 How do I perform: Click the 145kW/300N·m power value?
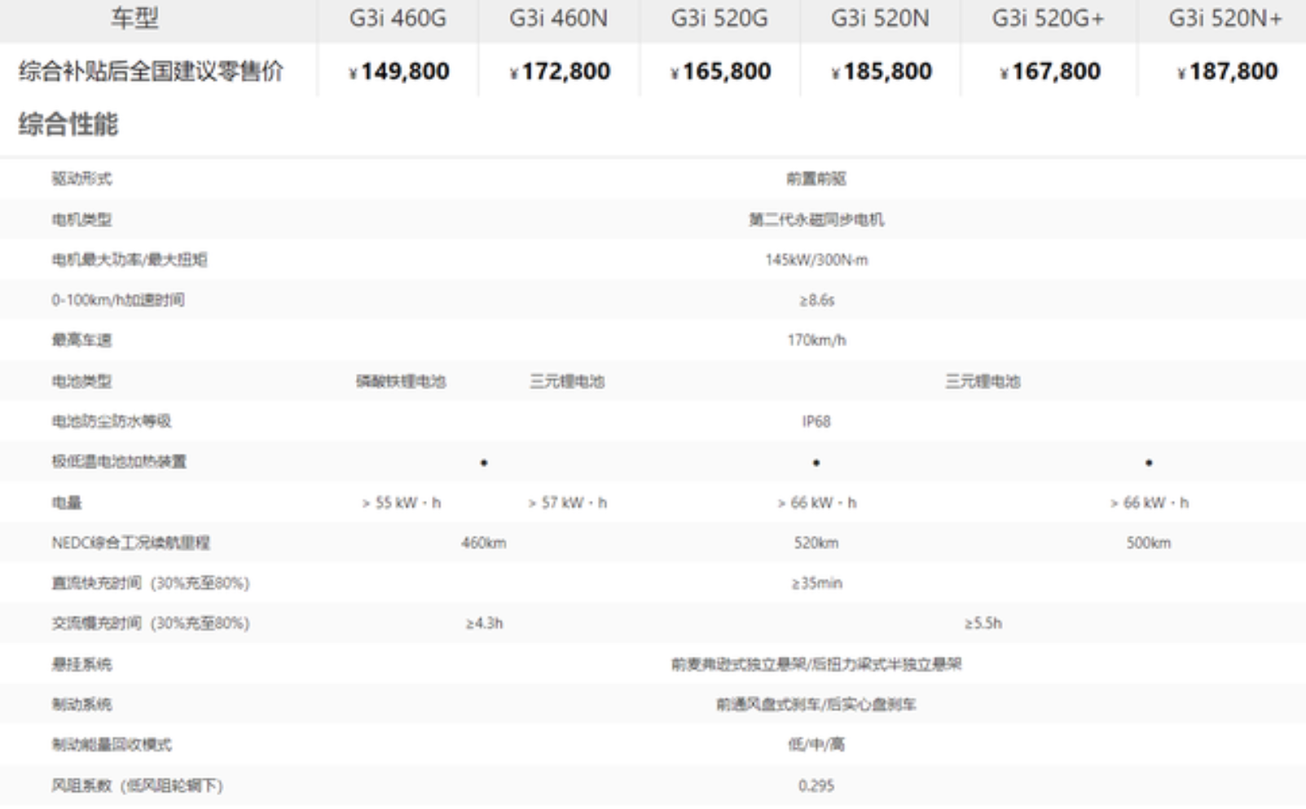pos(816,260)
